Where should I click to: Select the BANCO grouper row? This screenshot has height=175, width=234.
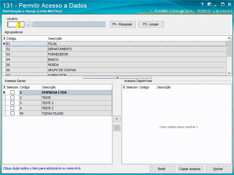tap(114, 60)
